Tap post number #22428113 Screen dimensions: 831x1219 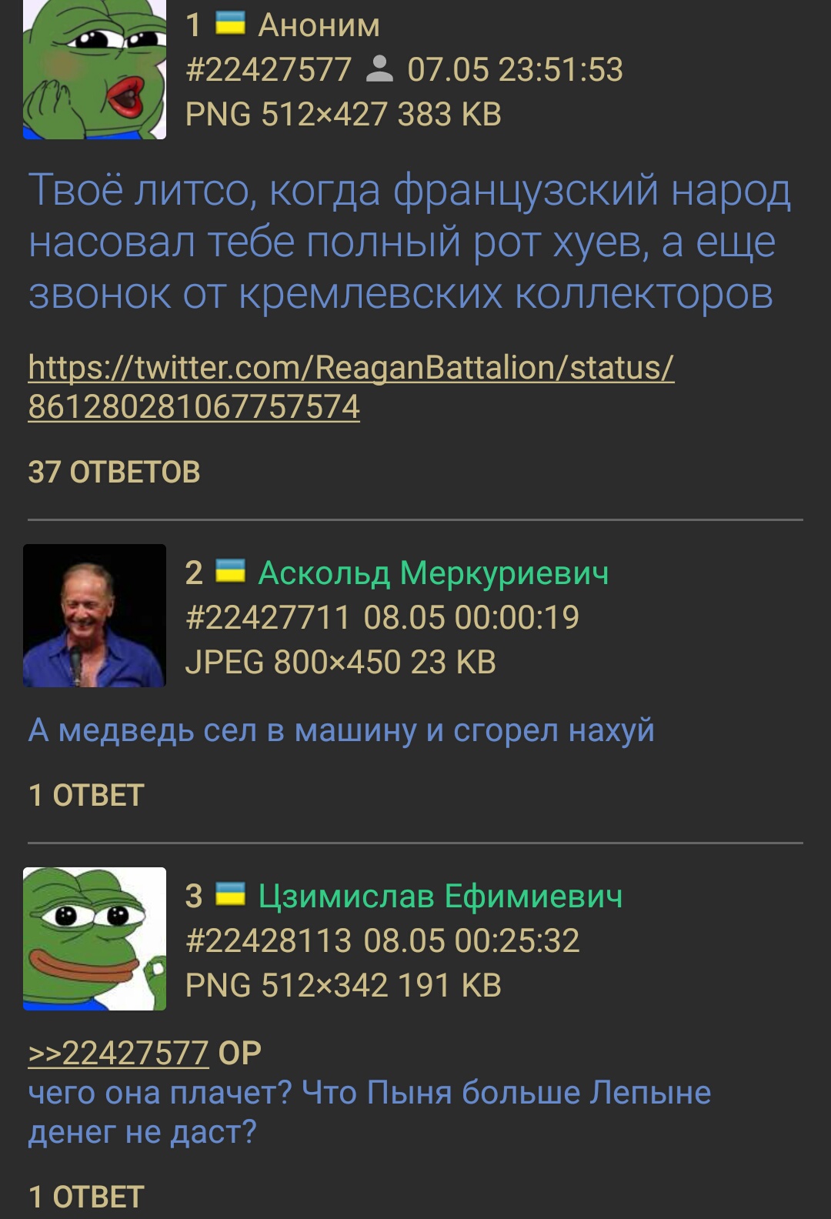(268, 940)
